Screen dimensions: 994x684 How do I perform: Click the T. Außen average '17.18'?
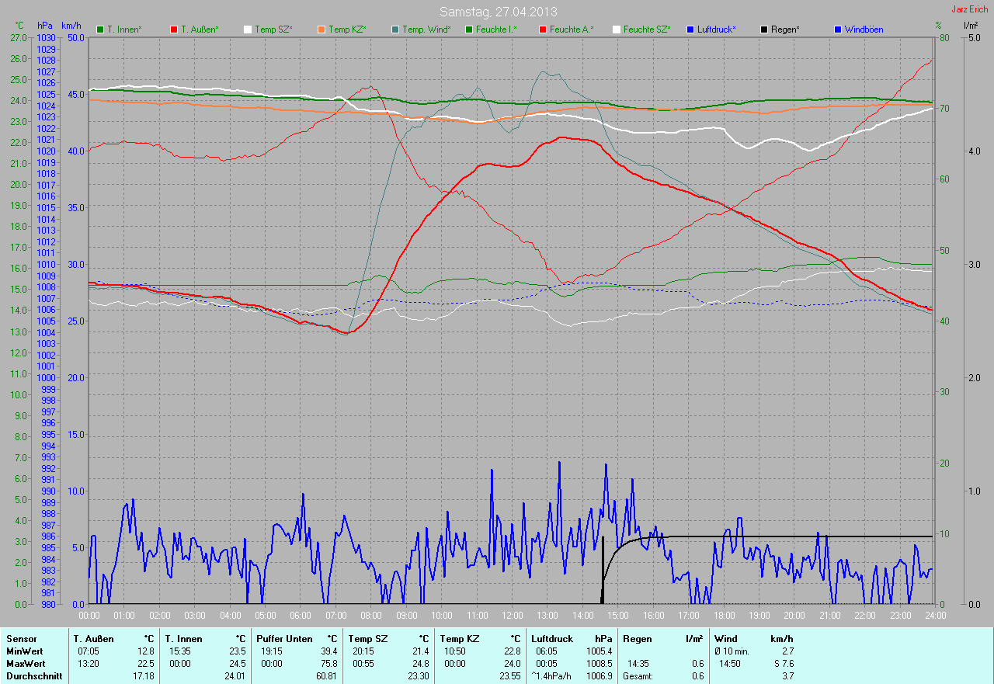pyautogui.click(x=143, y=675)
